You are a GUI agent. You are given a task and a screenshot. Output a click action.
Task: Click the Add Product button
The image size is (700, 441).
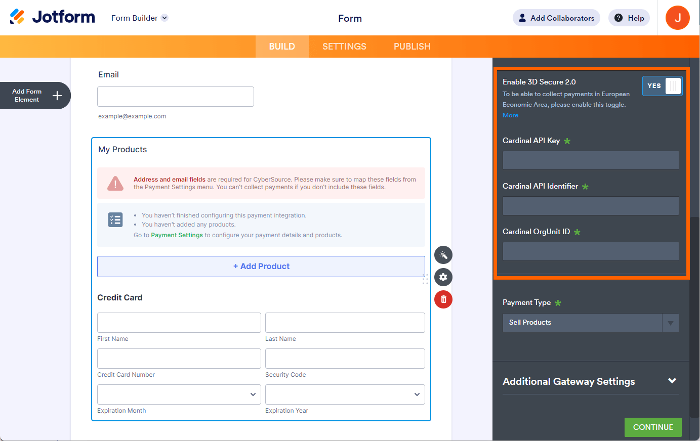pos(261,267)
